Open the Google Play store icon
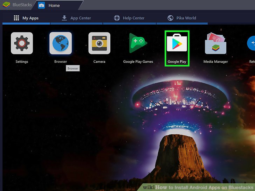This screenshot has width=255, height=191. click(177, 43)
